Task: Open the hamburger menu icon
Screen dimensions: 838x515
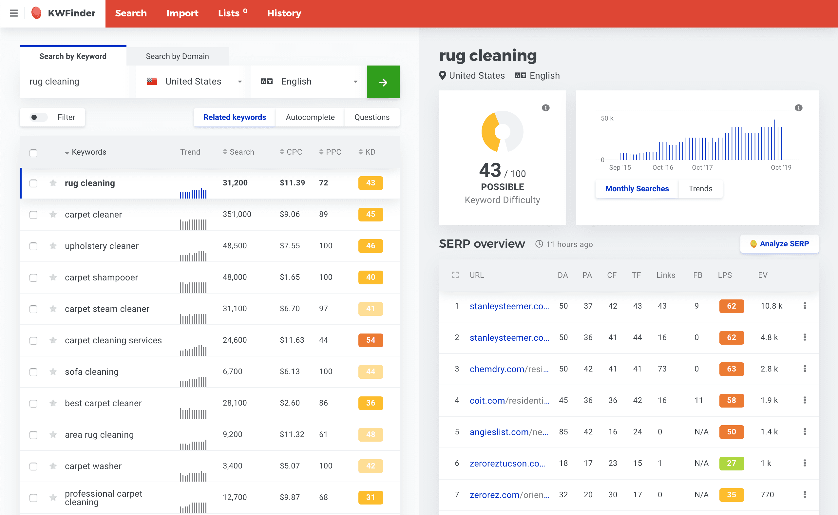Action: coord(14,13)
